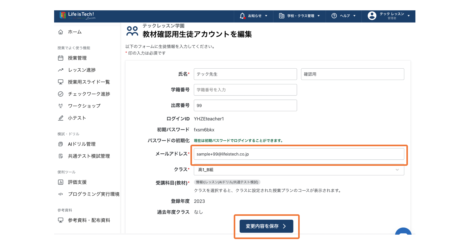Expand the クラス dropdown showing 高1_B組
The image size is (469, 246).
coord(299,170)
